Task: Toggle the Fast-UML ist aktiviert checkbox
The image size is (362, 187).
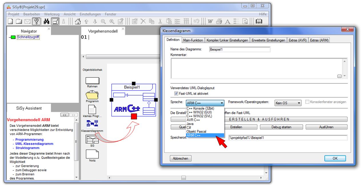Action: (x=176, y=93)
